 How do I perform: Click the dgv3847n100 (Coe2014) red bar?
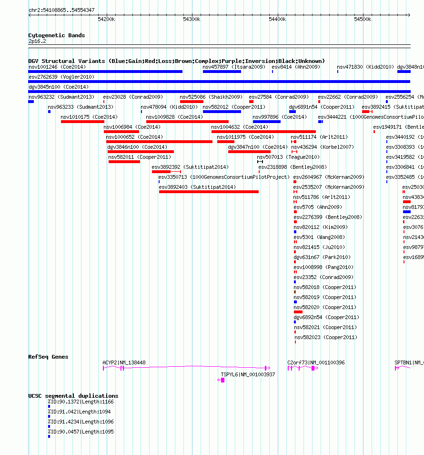(x=249, y=152)
